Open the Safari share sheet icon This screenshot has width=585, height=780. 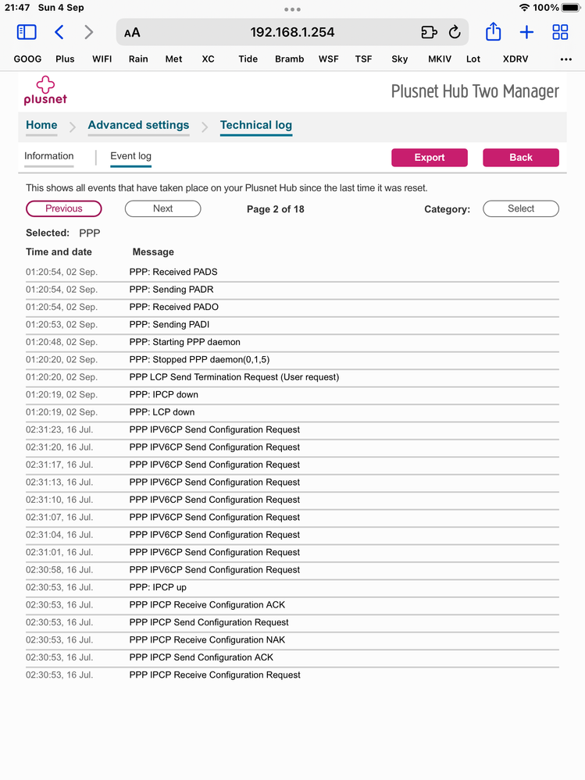coord(493,32)
